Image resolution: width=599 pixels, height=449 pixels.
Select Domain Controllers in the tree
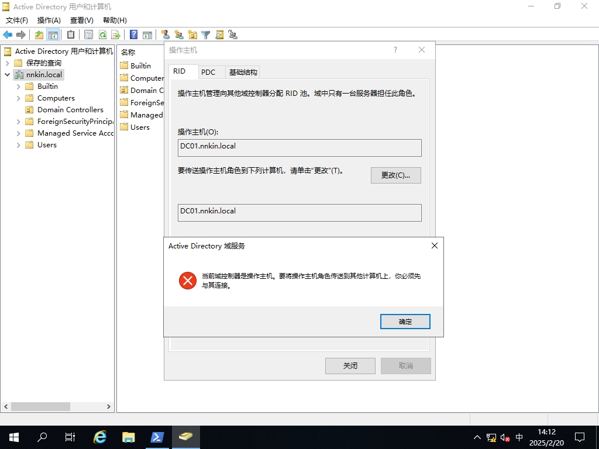point(70,110)
